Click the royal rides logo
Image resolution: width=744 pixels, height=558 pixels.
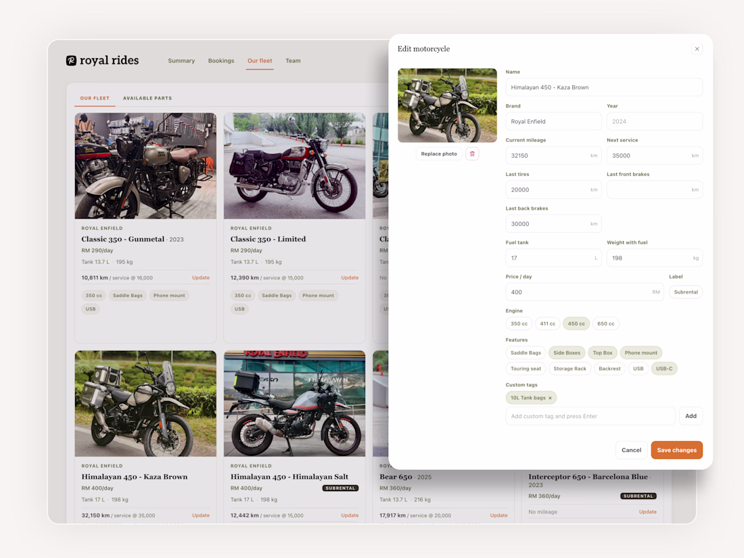click(x=103, y=60)
